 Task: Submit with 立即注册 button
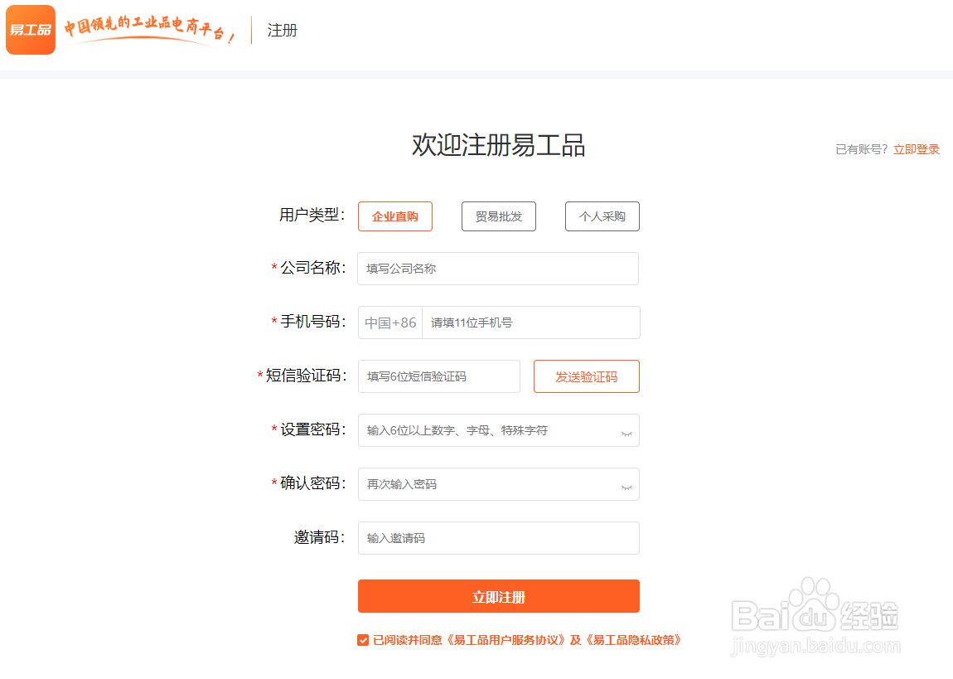[498, 596]
